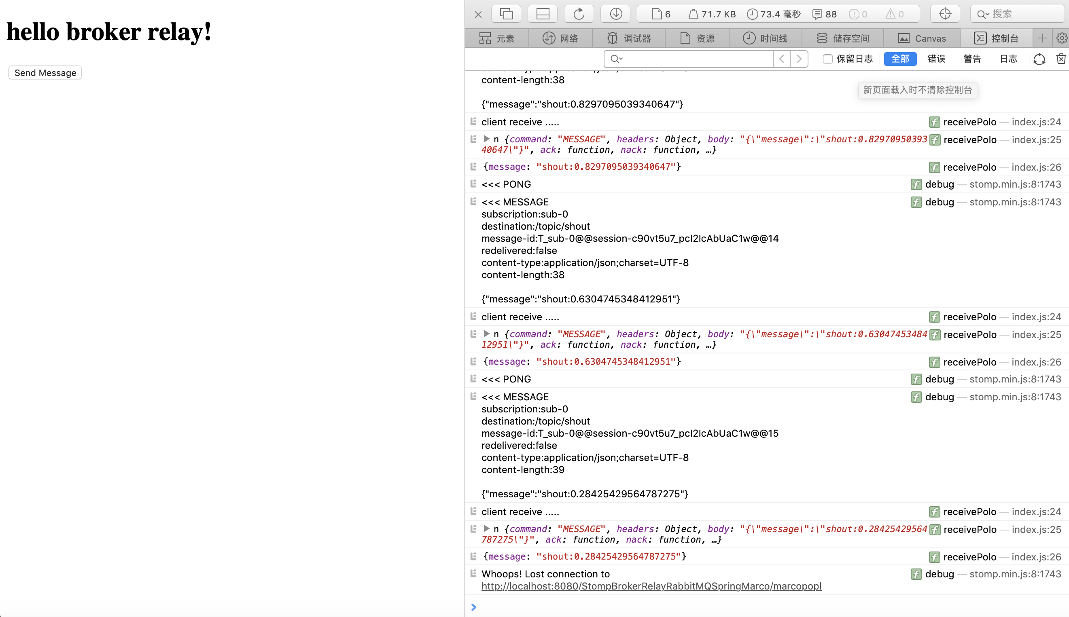
Task: Expand the object with body shout:0.284254...
Action: click(486, 529)
